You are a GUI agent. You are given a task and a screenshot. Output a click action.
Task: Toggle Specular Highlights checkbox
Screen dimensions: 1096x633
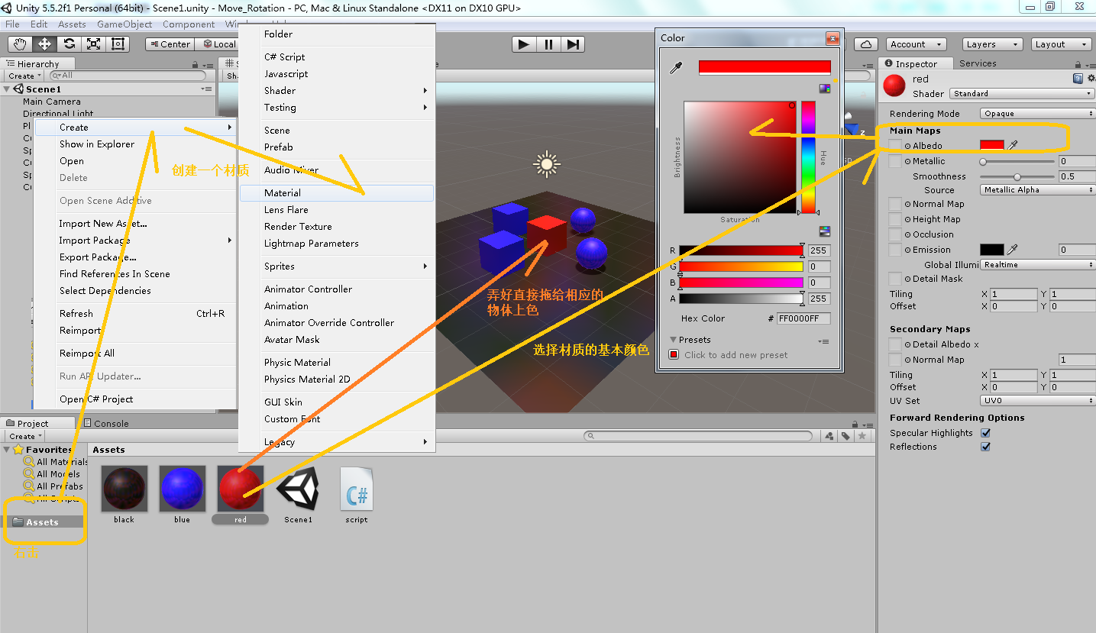coord(986,433)
